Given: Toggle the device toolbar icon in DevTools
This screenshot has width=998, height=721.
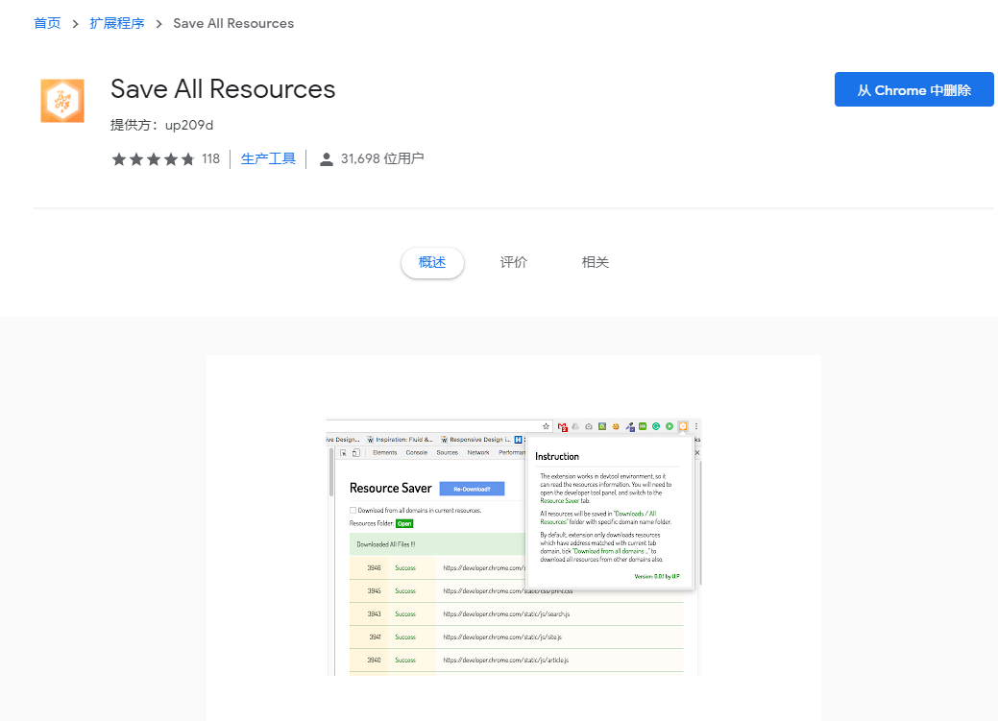Looking at the screenshot, I should 355,453.
